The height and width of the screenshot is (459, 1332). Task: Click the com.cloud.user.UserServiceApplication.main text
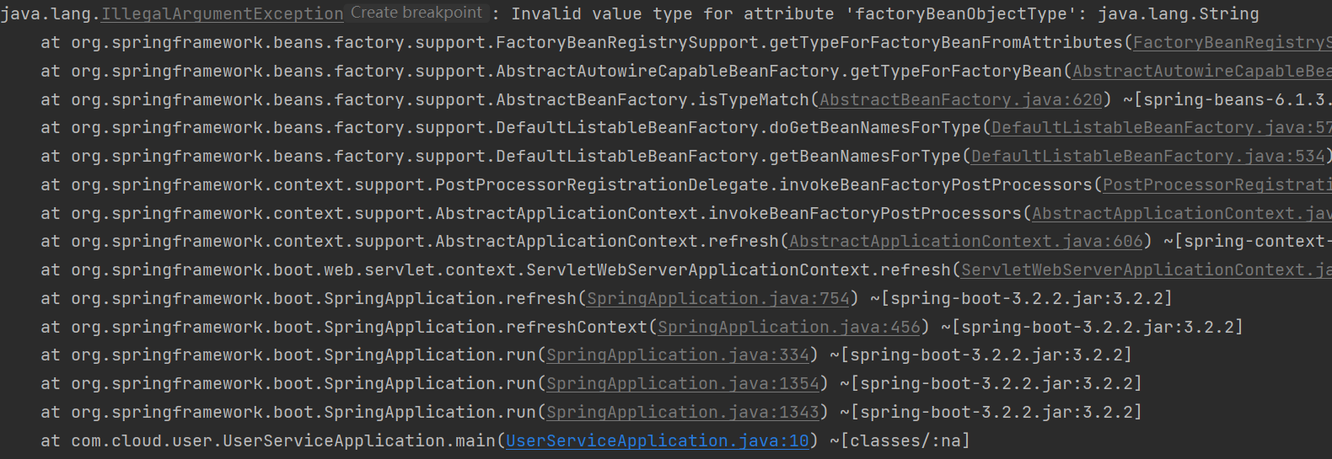(283, 441)
